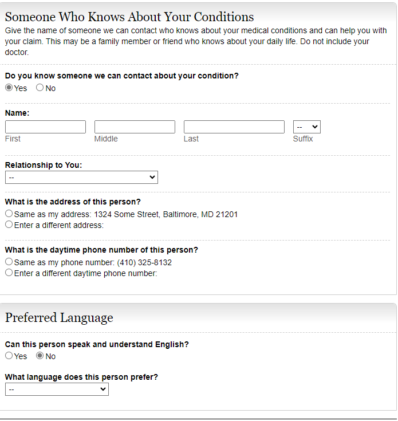Image resolution: width=398 pixels, height=421 pixels.
Task: Expand the Relationship to You dropdown
Action: [x=81, y=178]
